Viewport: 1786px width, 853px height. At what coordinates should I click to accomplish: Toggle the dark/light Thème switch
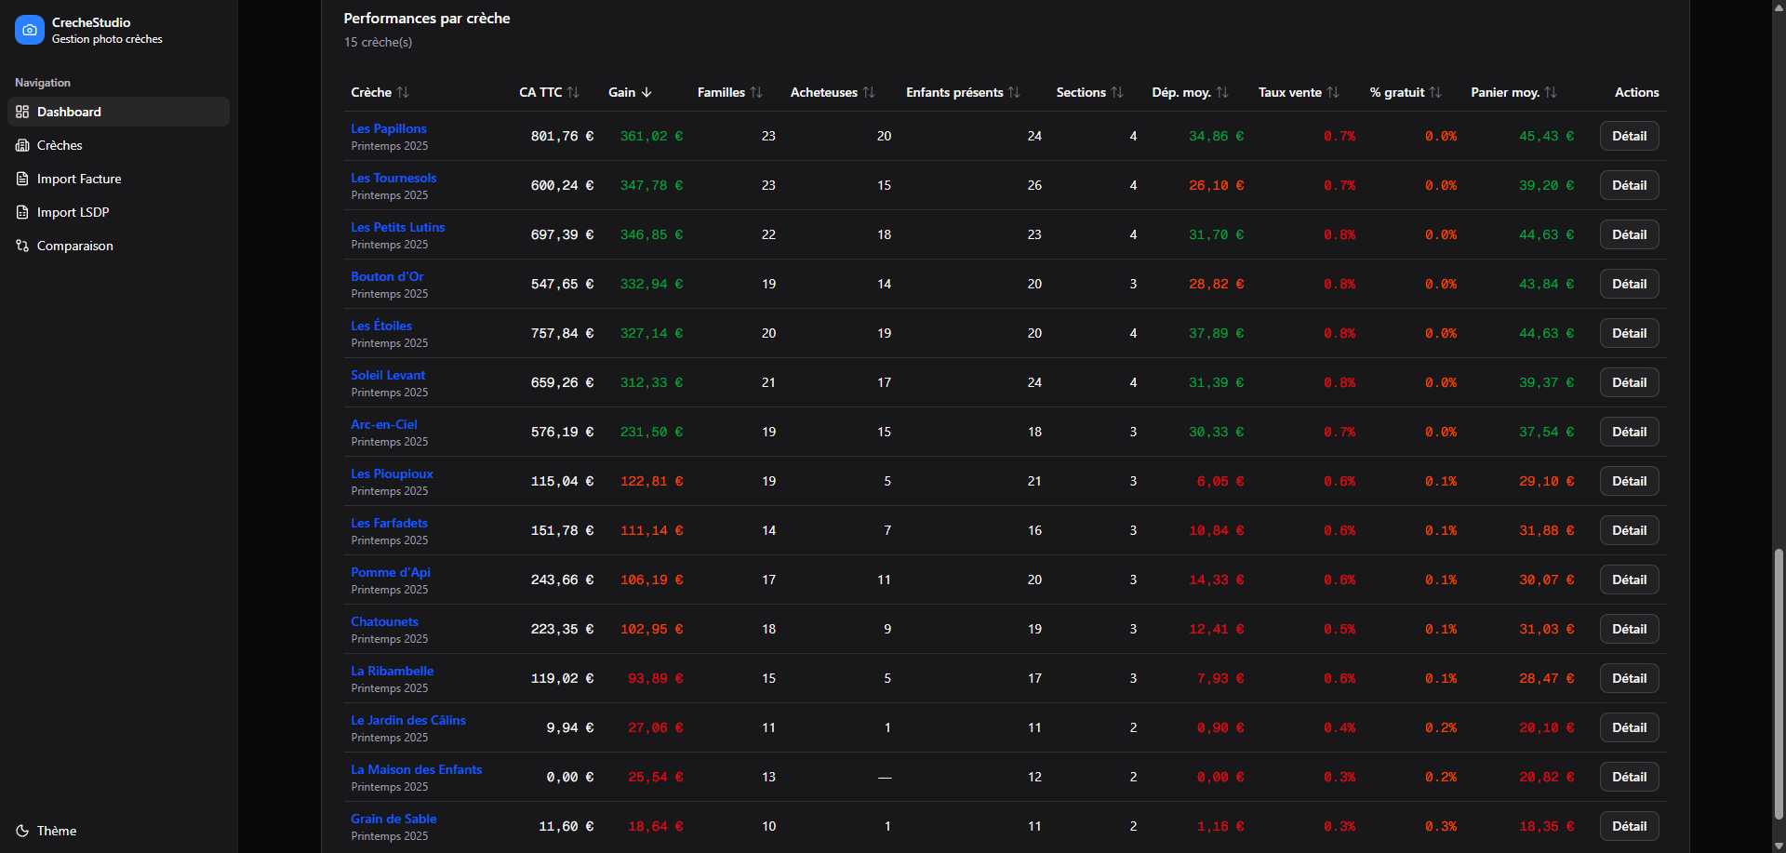tap(56, 831)
